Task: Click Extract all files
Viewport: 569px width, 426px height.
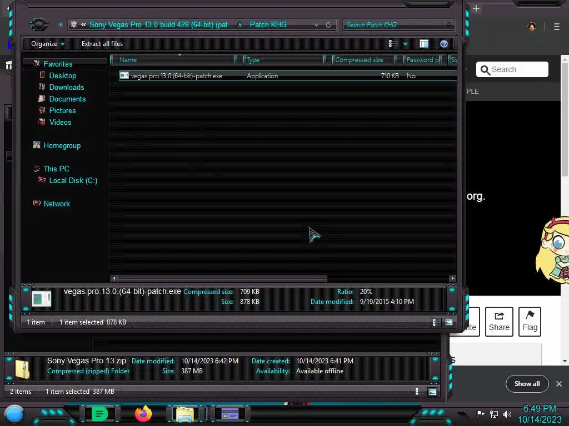Action: pos(102,44)
